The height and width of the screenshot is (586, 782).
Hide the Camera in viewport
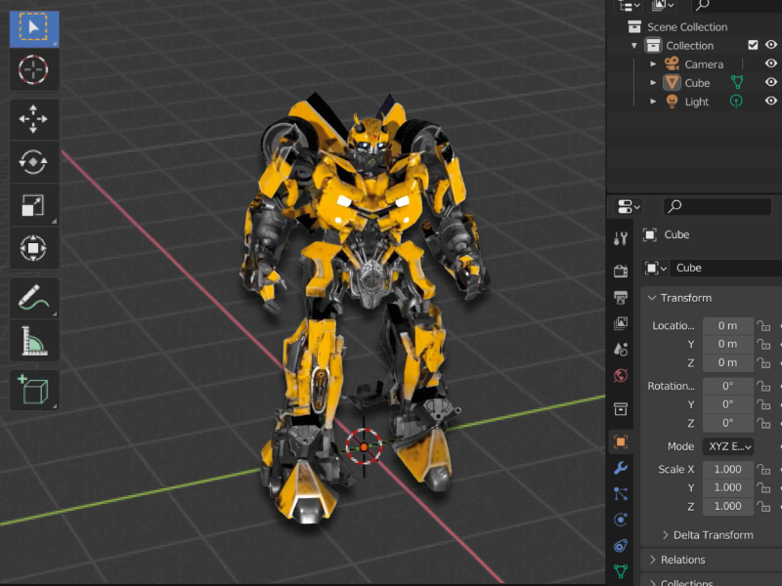pos(771,63)
